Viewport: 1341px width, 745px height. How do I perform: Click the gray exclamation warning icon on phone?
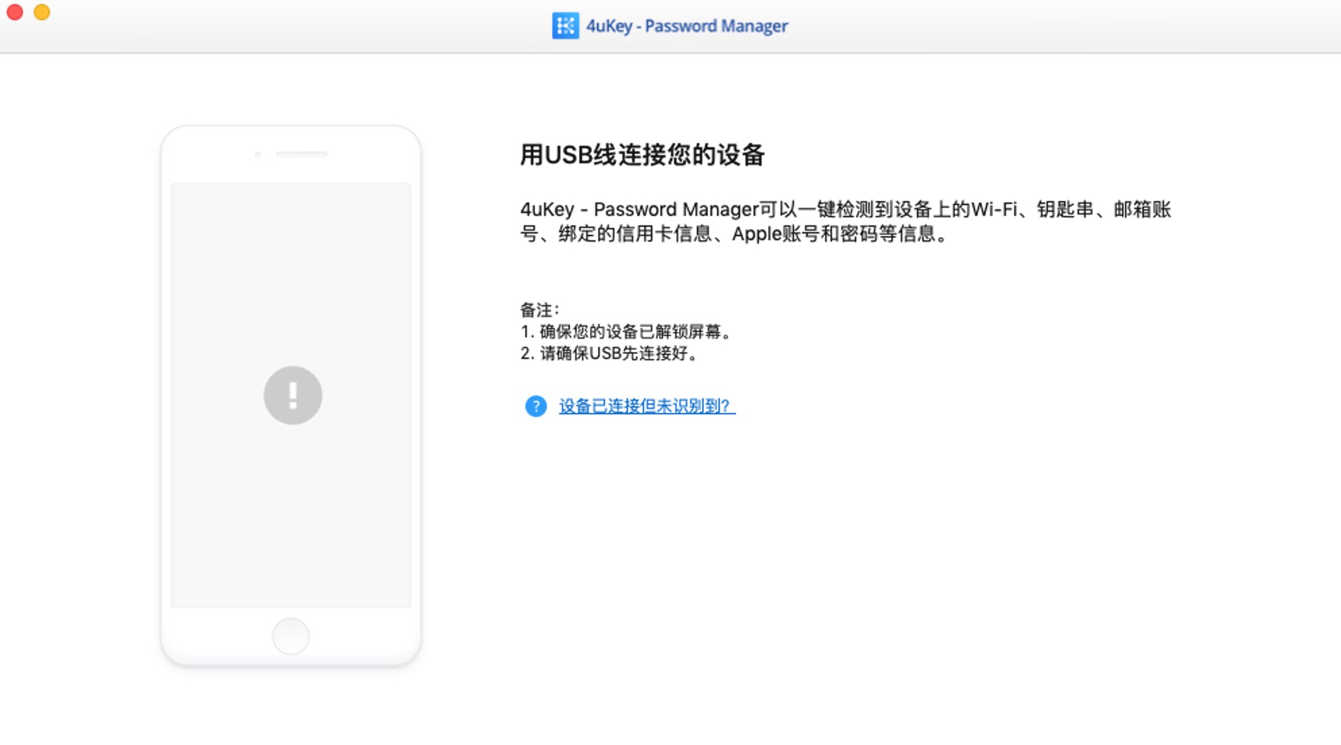click(x=292, y=395)
